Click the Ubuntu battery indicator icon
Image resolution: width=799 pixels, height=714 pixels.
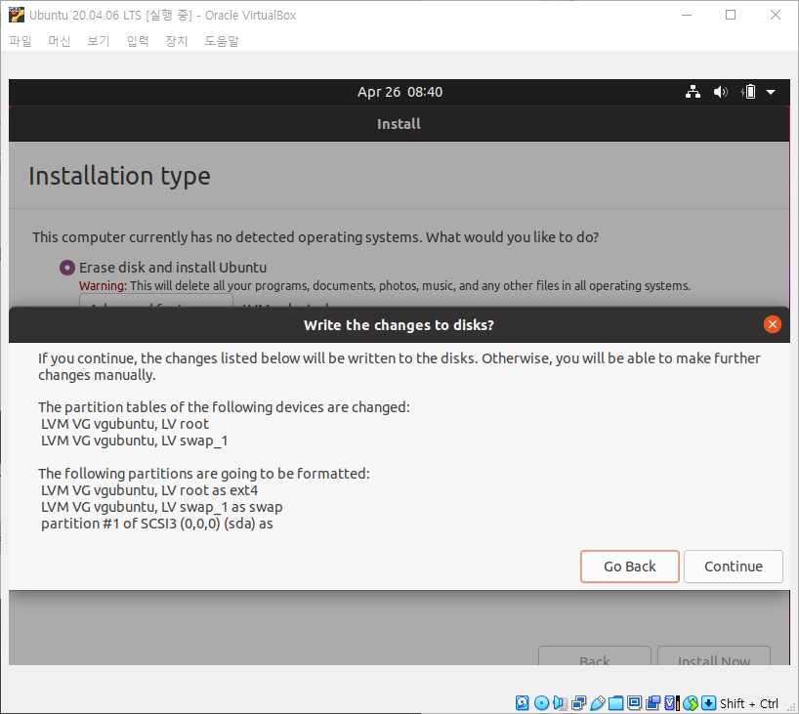click(748, 92)
